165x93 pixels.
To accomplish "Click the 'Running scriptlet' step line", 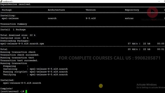I will 35,72.
